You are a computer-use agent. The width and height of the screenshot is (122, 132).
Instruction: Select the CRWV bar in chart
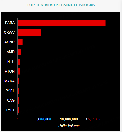(x=29, y=32)
